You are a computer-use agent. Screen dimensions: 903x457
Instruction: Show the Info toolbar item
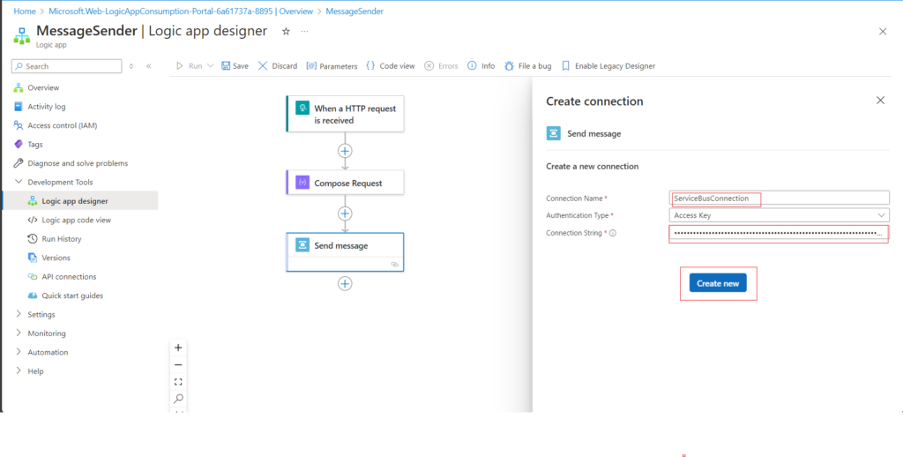pyautogui.click(x=481, y=65)
